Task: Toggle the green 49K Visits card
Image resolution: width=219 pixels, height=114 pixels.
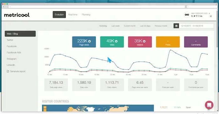Action: pyautogui.click(x=112, y=42)
